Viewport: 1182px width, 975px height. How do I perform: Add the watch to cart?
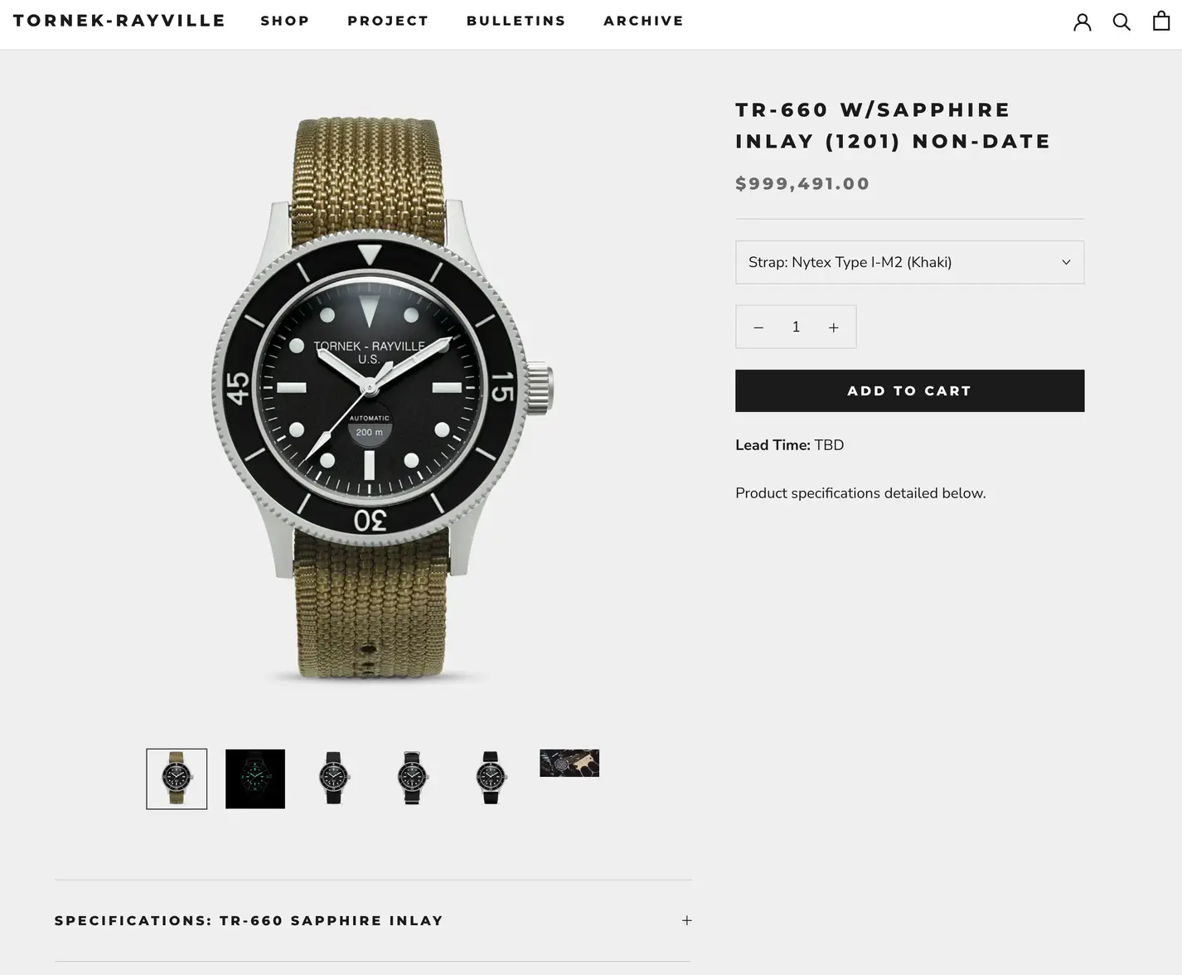click(x=909, y=390)
